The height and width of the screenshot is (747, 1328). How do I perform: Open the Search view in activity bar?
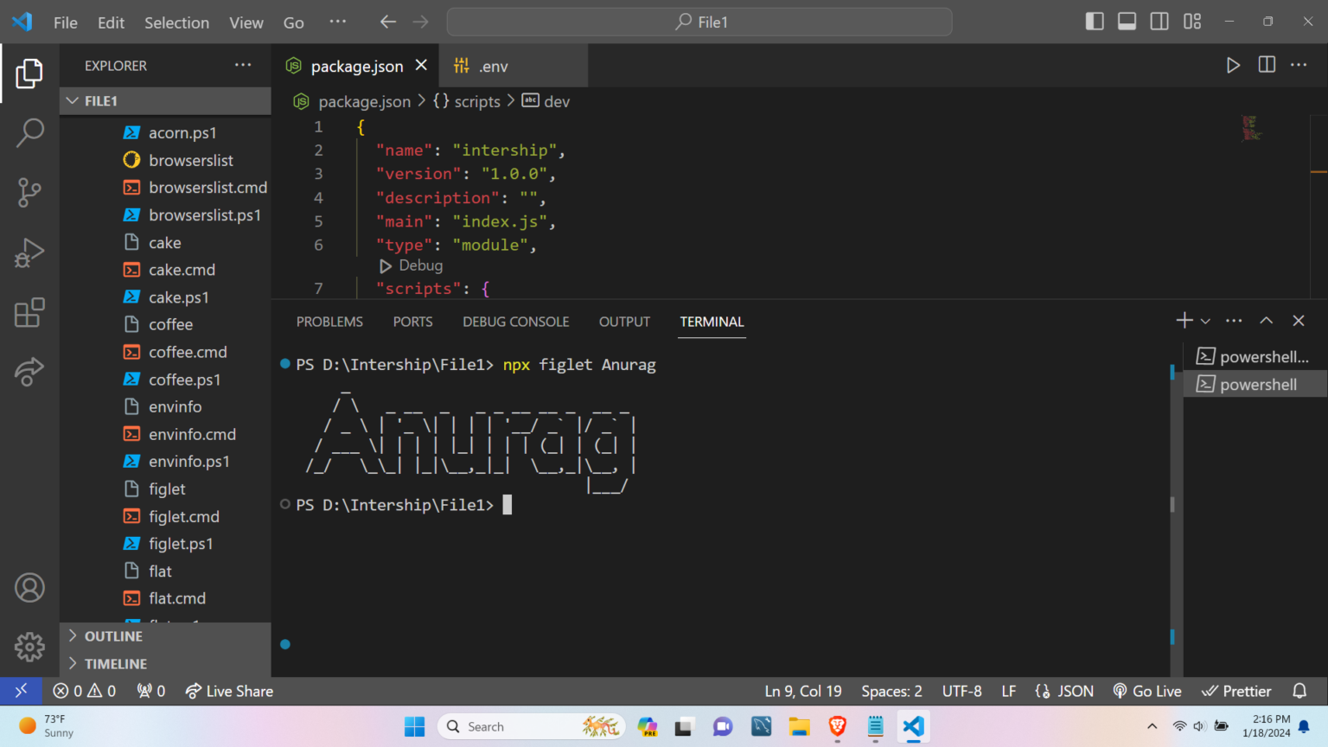tap(29, 133)
